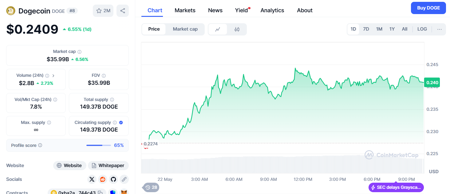450x194 pixels.
Task: Click the Market cap info icon
Action: tap(80, 52)
